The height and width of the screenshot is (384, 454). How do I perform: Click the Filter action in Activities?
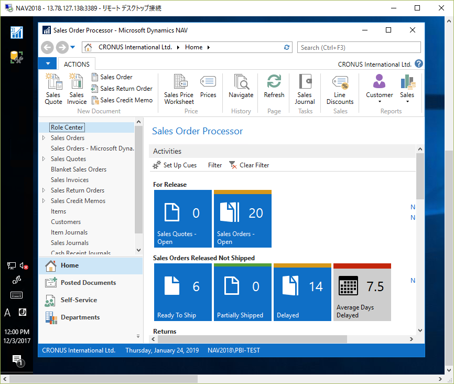point(215,165)
